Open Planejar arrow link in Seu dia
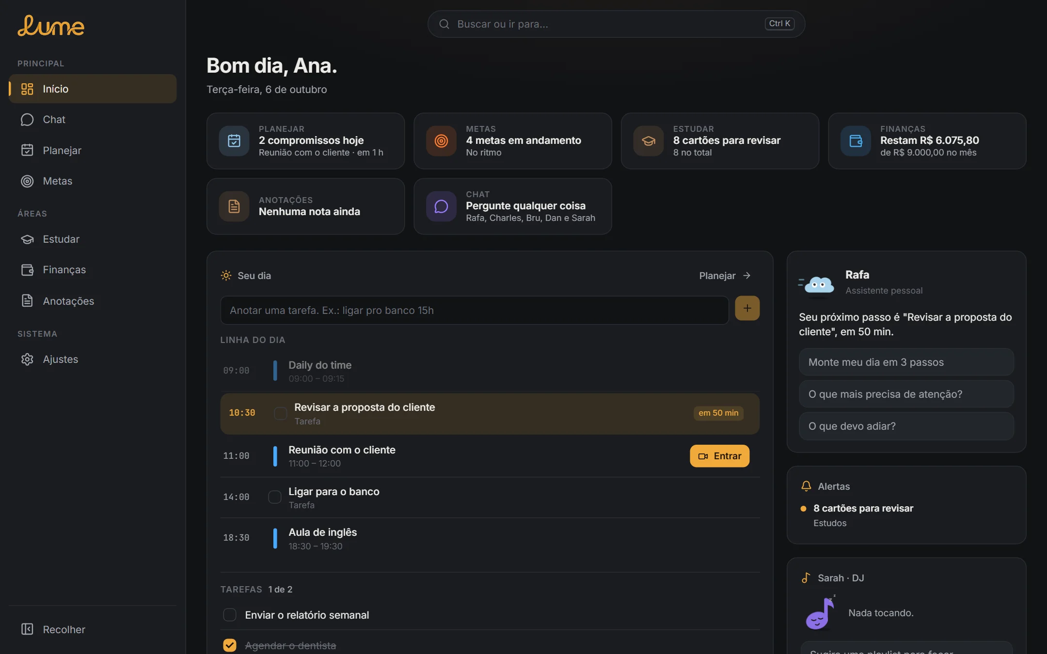This screenshot has width=1047, height=654. point(725,276)
